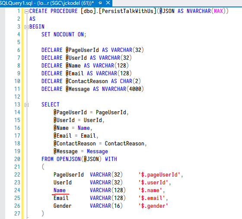The width and height of the screenshot is (242, 219).
Task: Click the MAX keyword in NVARCHAR(MAX)
Action: click(x=218, y=11)
